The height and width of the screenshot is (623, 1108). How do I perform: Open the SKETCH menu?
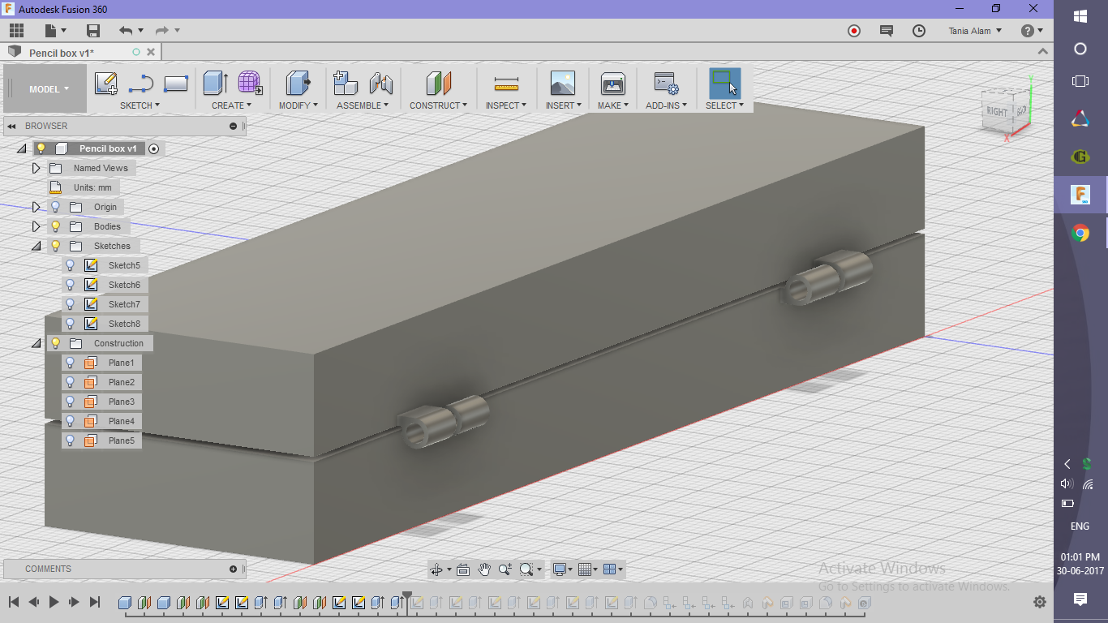click(x=140, y=105)
